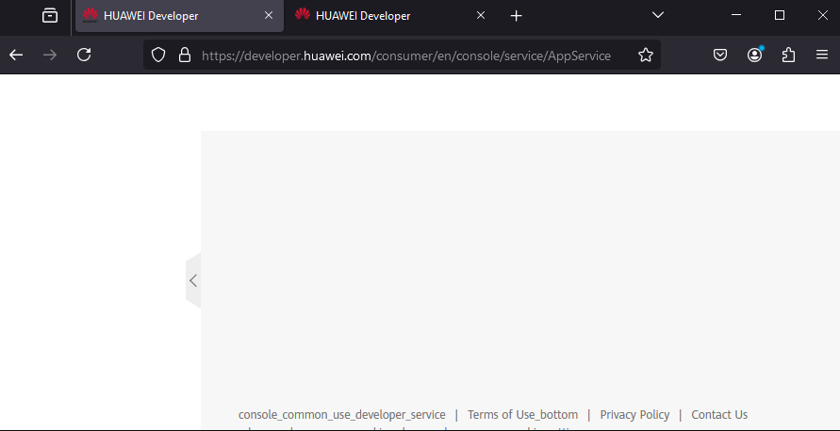Open the Contact Us link

point(719,415)
